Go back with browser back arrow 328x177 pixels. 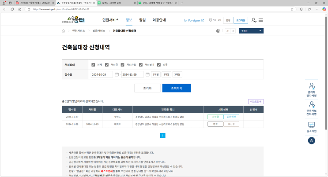point(4,9)
